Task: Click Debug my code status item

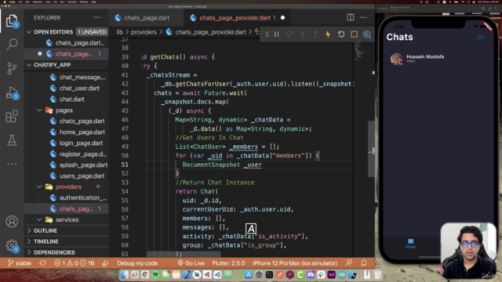Action: (x=137, y=263)
